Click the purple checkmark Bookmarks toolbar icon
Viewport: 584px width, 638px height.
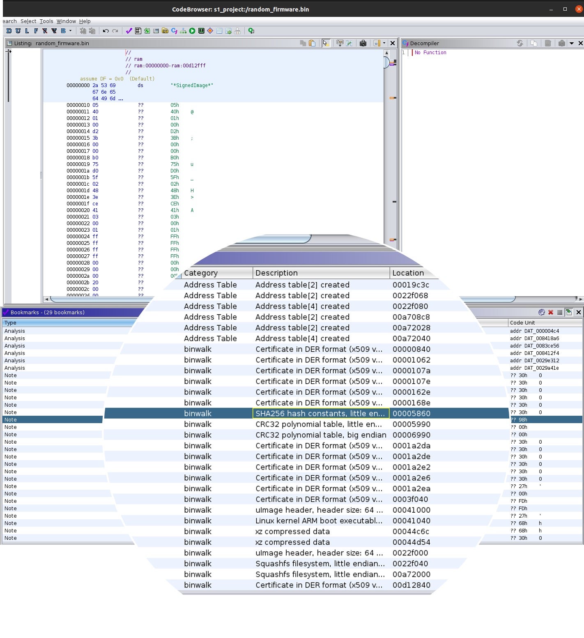[x=129, y=31]
